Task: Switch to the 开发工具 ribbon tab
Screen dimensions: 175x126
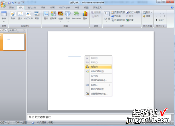Action: [x=97, y=8]
